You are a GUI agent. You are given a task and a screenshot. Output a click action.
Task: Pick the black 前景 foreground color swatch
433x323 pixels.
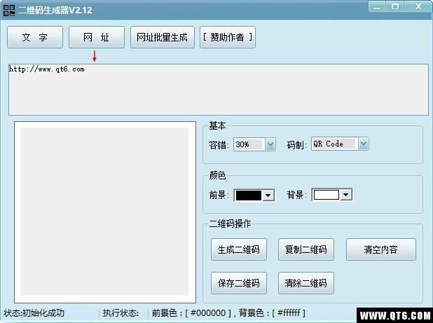pos(249,195)
